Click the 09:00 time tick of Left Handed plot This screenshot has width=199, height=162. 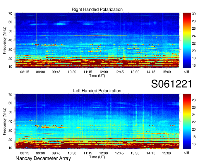(x=40, y=153)
